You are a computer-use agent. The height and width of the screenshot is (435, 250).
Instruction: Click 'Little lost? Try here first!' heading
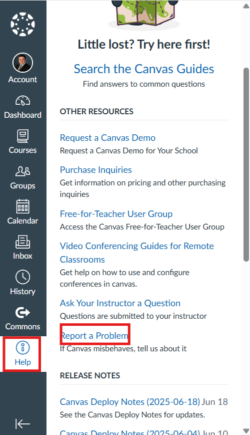(x=144, y=45)
